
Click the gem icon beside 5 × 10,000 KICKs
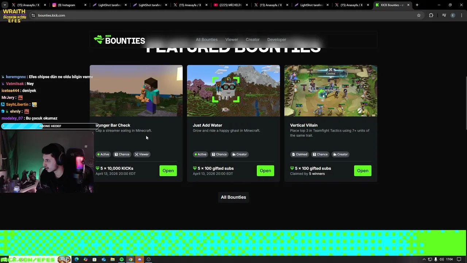[97, 168]
